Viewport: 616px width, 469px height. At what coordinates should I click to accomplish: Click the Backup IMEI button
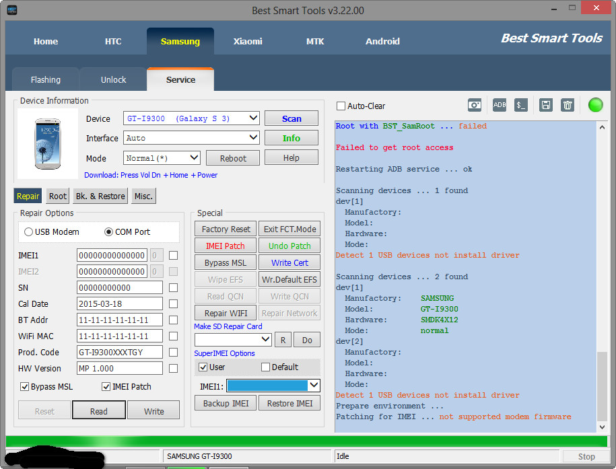[x=226, y=404]
